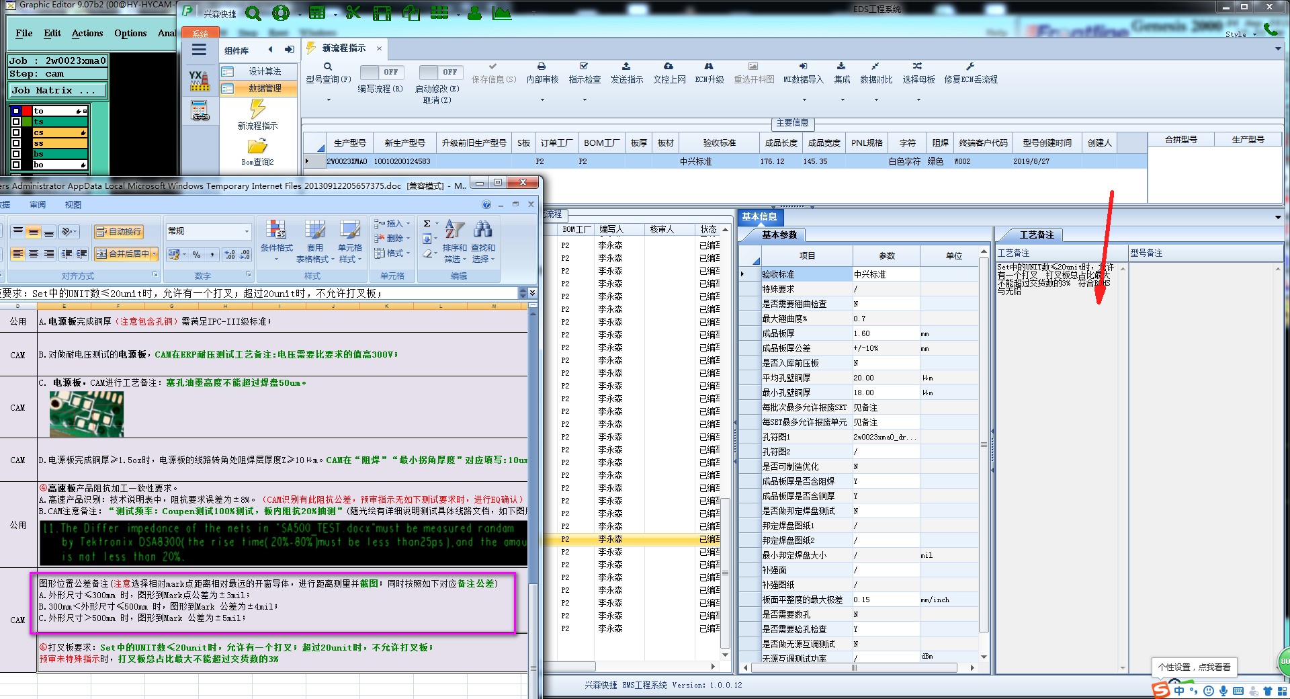This screenshot has height=699, width=1290.
Task: Click the 数据对比 compare icon
Action: tap(875, 67)
